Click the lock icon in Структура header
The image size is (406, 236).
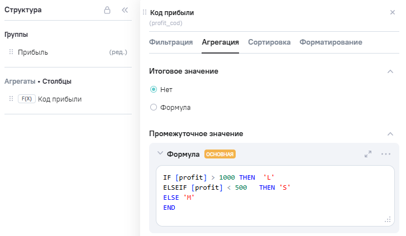click(107, 10)
